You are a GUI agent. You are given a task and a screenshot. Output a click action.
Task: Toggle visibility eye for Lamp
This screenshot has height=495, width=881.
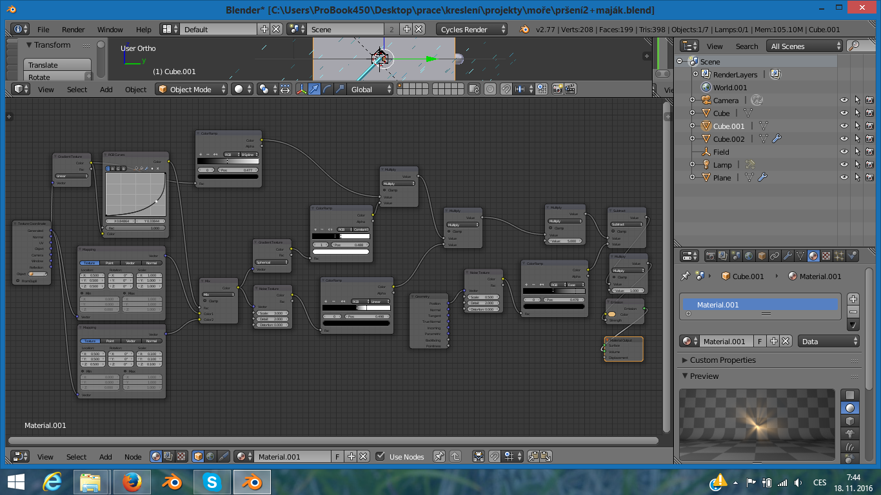point(844,164)
